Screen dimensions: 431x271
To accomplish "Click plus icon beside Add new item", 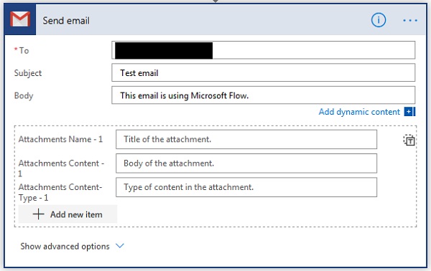I will [x=39, y=214].
